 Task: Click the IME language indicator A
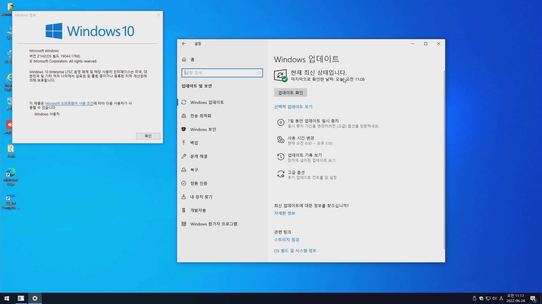pyautogui.click(x=501, y=299)
